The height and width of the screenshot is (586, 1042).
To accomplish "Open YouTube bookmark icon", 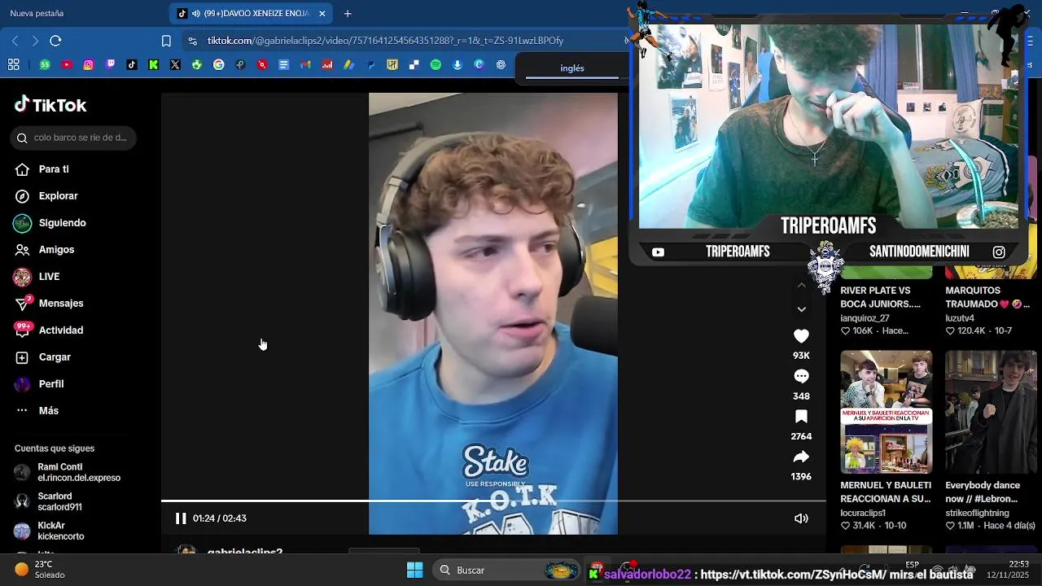I will pos(67,65).
